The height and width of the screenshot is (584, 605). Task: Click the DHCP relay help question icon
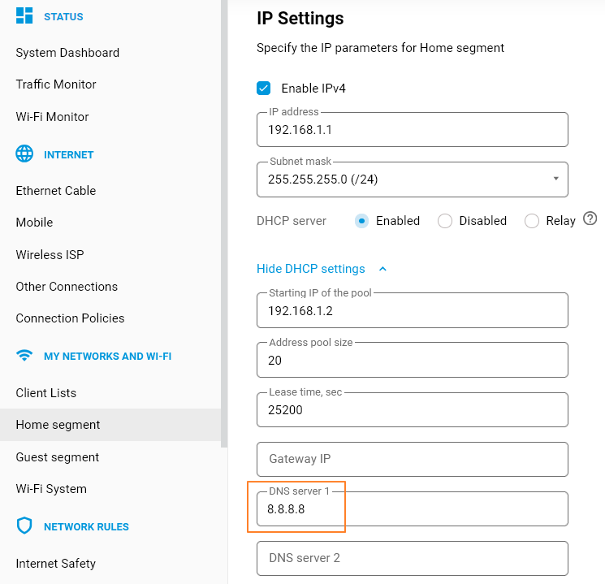coord(590,219)
